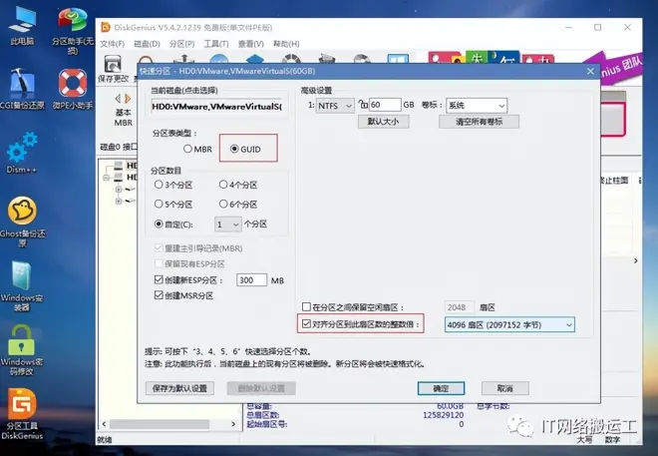The image size is (658, 456).
Task: Open the custom partition count dropdown showing 1
Action: 228,225
